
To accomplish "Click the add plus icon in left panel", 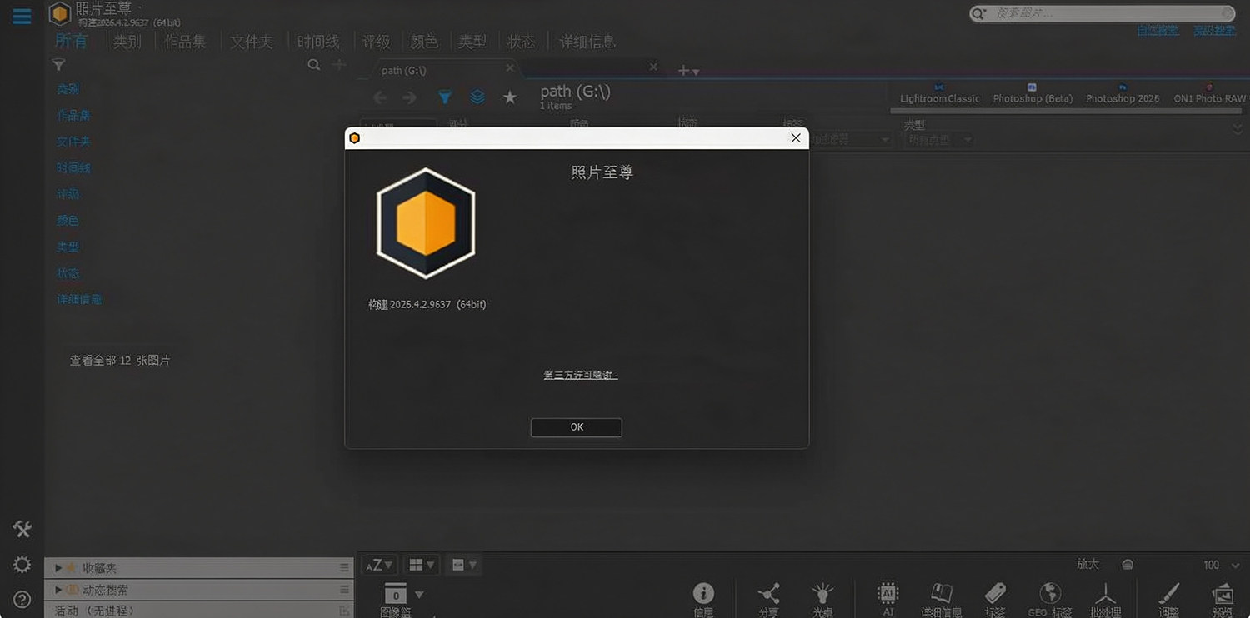I will (339, 64).
